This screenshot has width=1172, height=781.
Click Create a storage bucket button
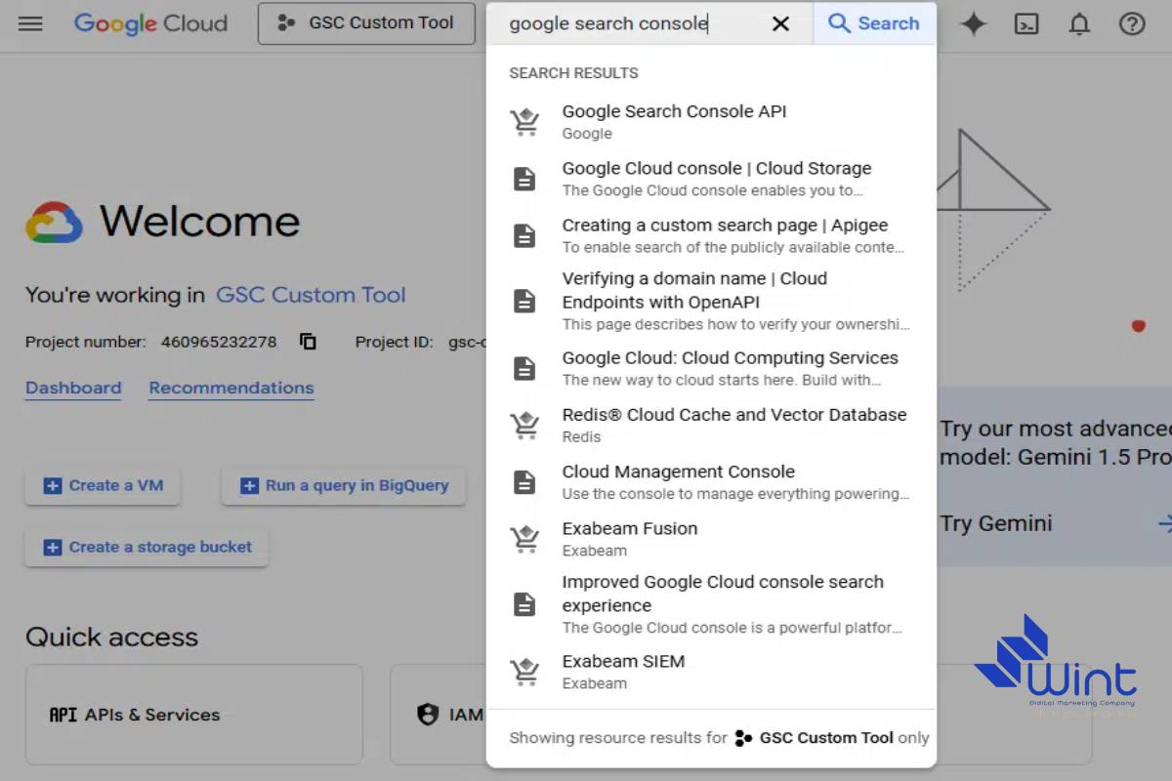click(146, 547)
